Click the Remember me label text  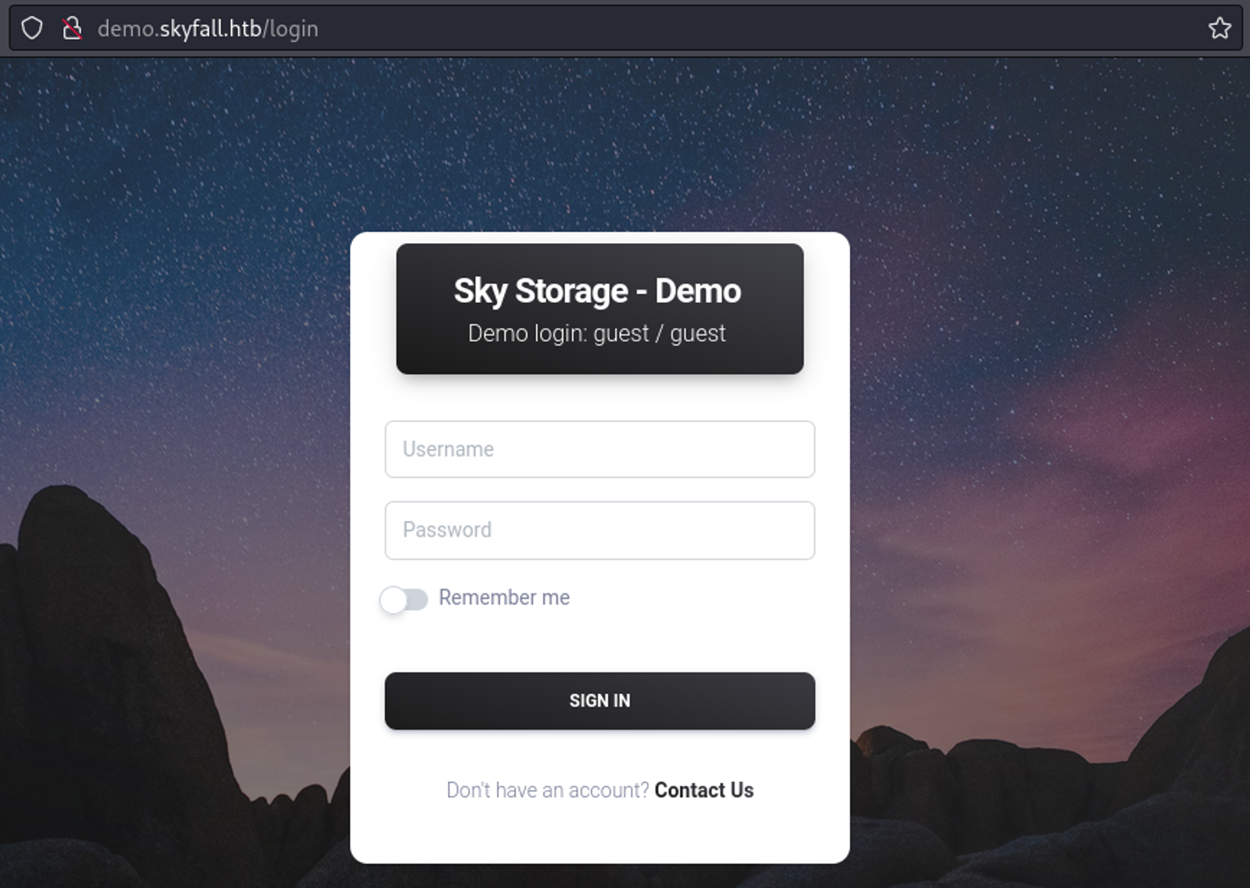pos(504,598)
